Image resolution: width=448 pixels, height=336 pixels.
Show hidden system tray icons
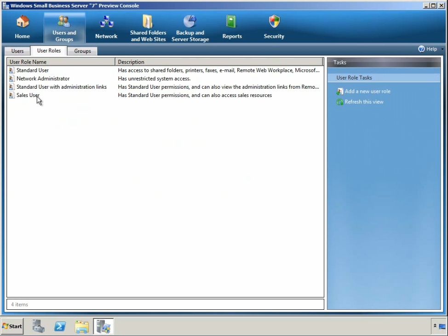tap(435, 326)
